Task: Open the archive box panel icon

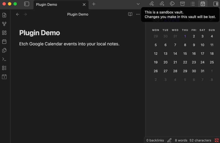Action: 182,4
